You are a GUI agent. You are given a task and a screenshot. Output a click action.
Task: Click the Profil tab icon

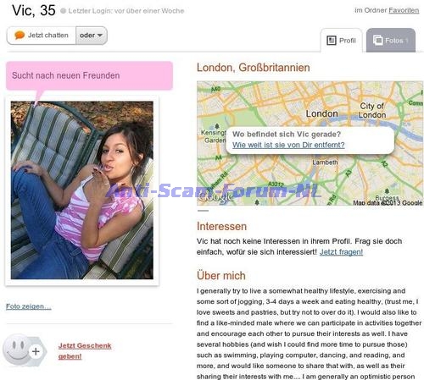[332, 41]
